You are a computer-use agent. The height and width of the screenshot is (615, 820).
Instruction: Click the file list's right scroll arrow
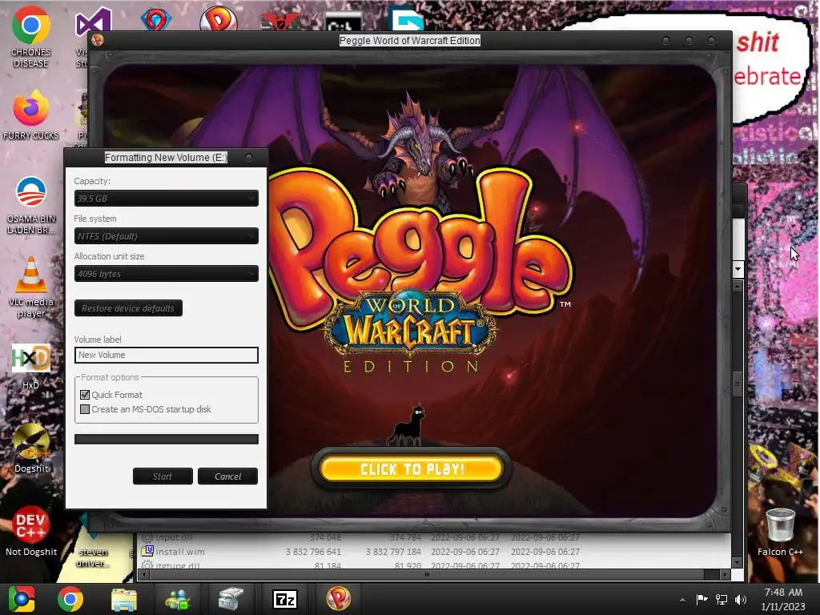pos(724,574)
